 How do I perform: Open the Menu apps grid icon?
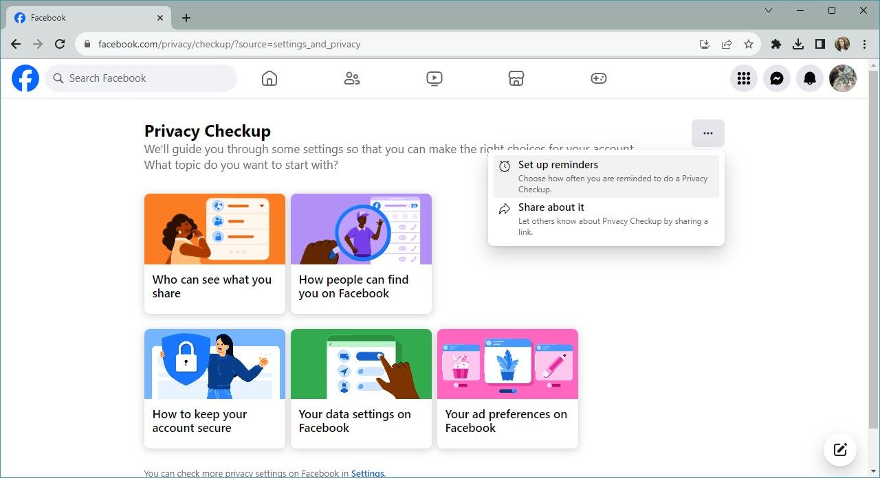coord(743,78)
